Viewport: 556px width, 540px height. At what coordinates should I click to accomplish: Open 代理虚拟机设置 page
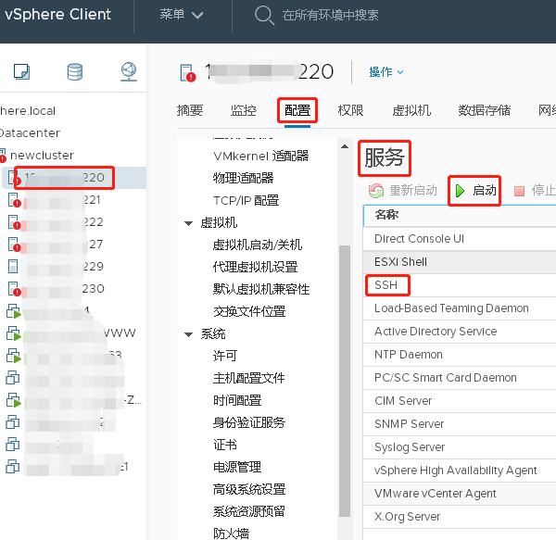[x=255, y=267]
